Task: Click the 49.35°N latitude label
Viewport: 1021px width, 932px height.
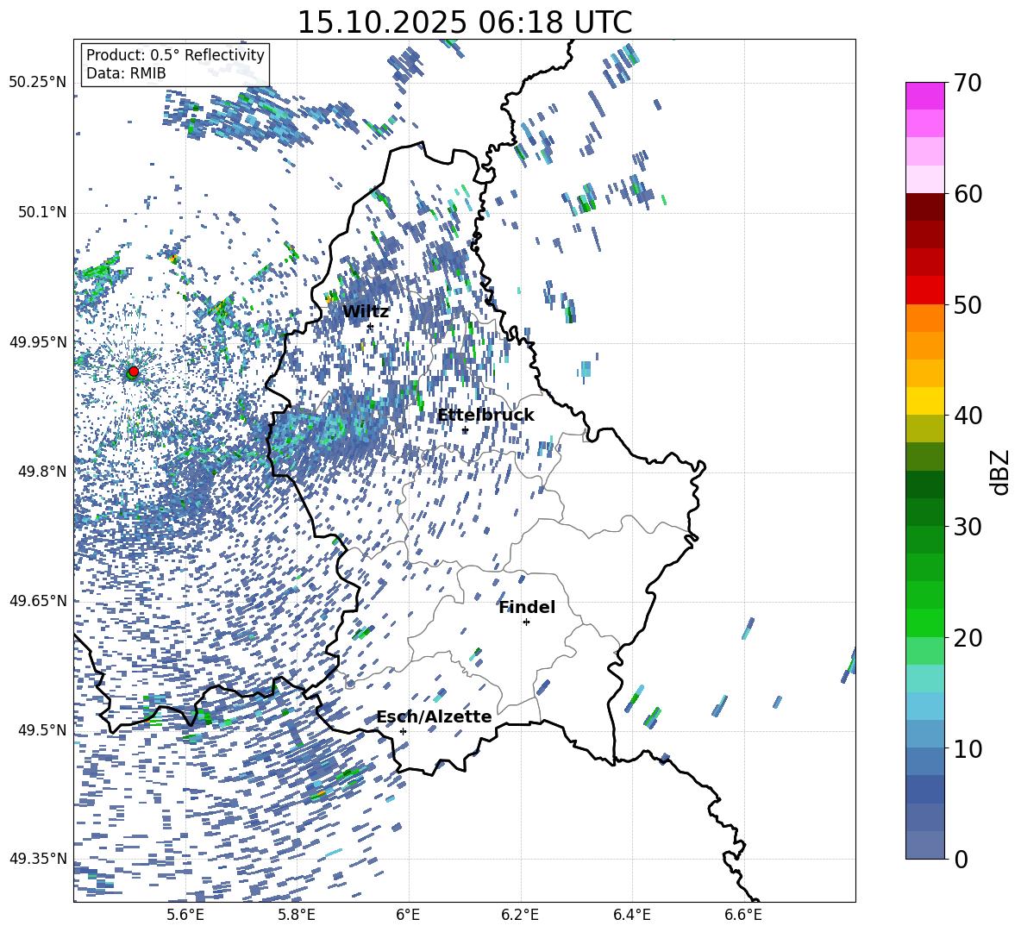Action: 37,859
